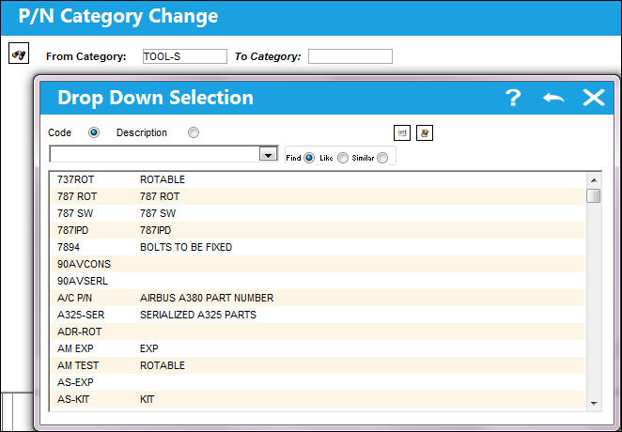Click the right edit icon beside the grid icon
The image size is (622, 432).
point(425,132)
